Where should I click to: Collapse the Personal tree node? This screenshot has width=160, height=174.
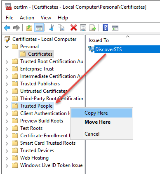(x=7, y=47)
